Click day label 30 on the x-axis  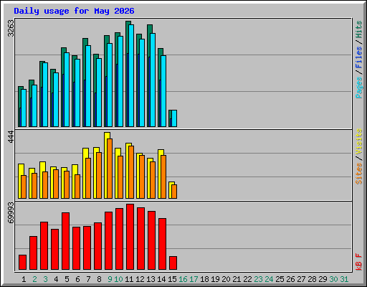333,279
